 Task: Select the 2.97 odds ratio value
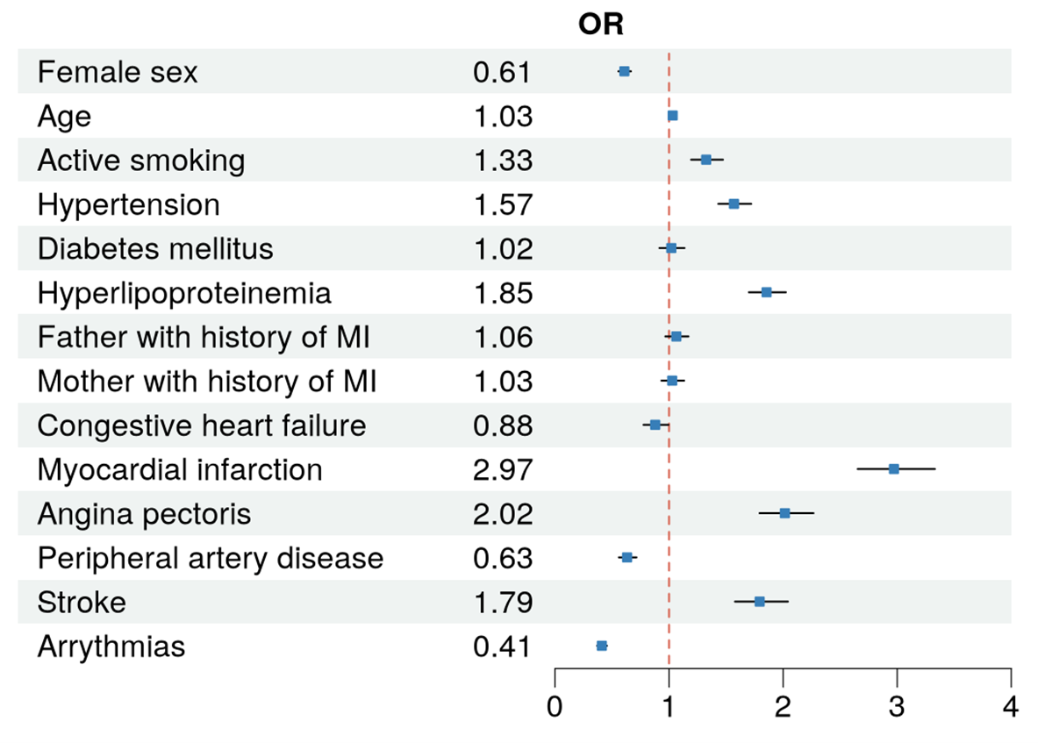click(503, 469)
